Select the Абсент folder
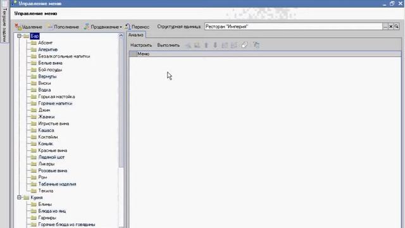The height and width of the screenshot is (228, 405). pos(45,43)
